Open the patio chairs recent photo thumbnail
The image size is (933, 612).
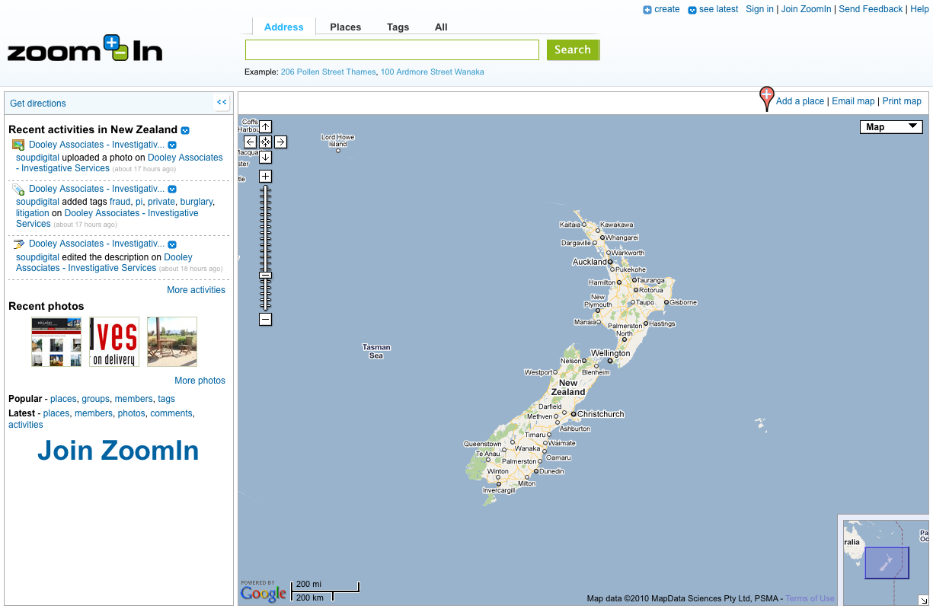tap(172, 342)
